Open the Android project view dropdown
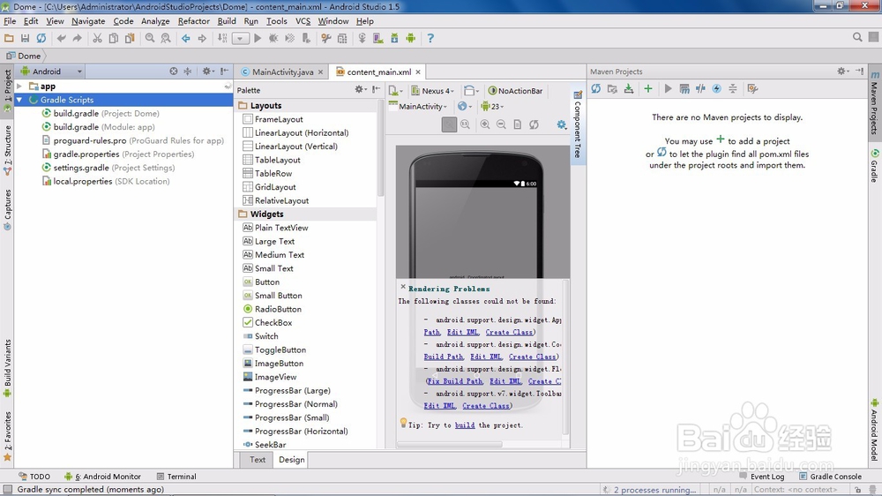 coord(51,71)
